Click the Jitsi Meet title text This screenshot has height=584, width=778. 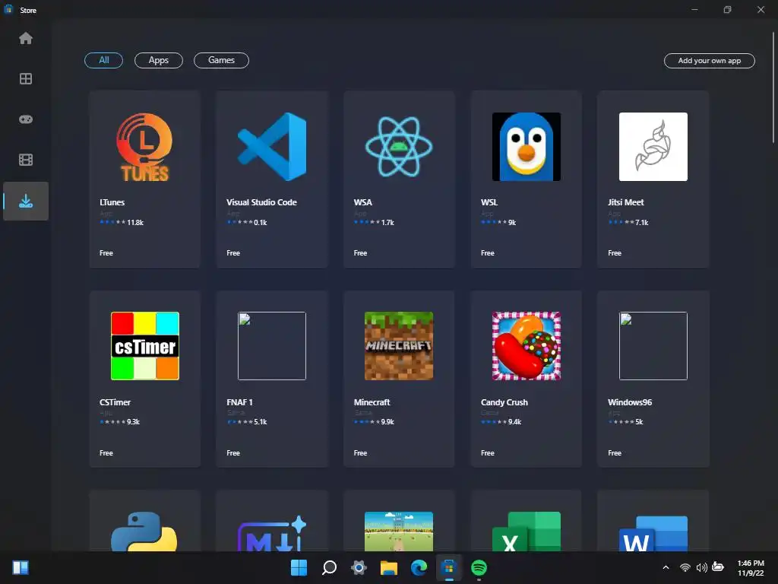[626, 202]
